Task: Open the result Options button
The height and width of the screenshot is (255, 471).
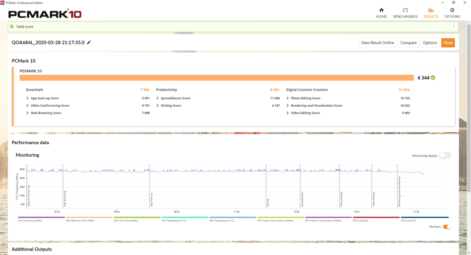Action: (430, 43)
